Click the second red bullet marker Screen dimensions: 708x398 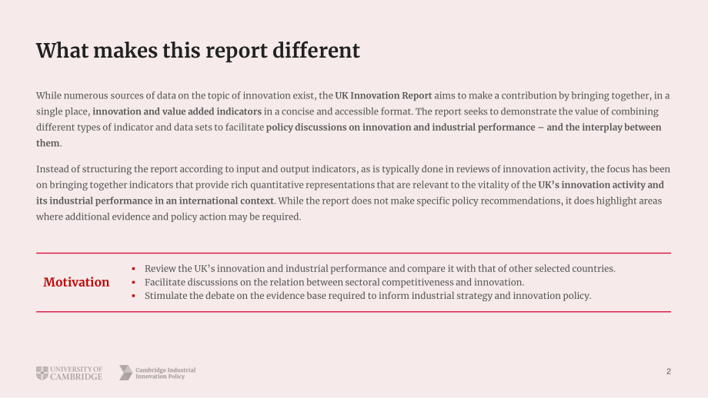134,283
